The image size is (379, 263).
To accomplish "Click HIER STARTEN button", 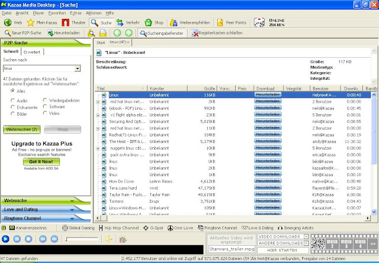I will (x=282, y=250).
